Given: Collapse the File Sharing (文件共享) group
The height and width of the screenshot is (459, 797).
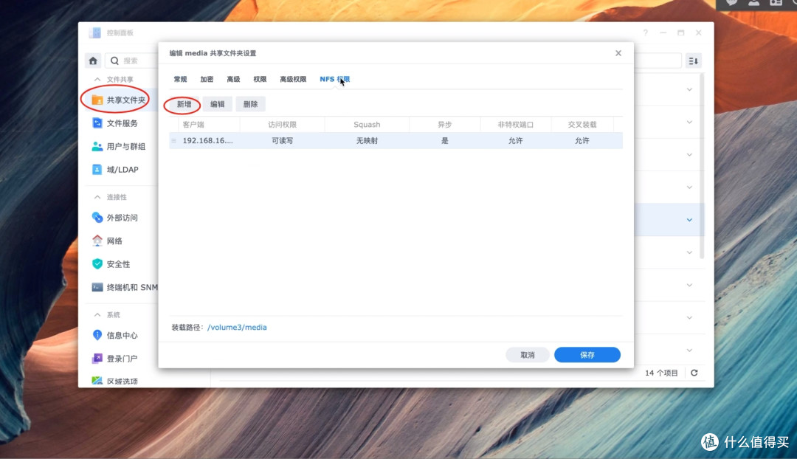Looking at the screenshot, I should 97,79.
